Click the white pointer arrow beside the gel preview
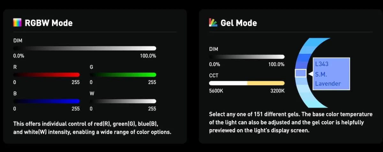 click(310, 74)
